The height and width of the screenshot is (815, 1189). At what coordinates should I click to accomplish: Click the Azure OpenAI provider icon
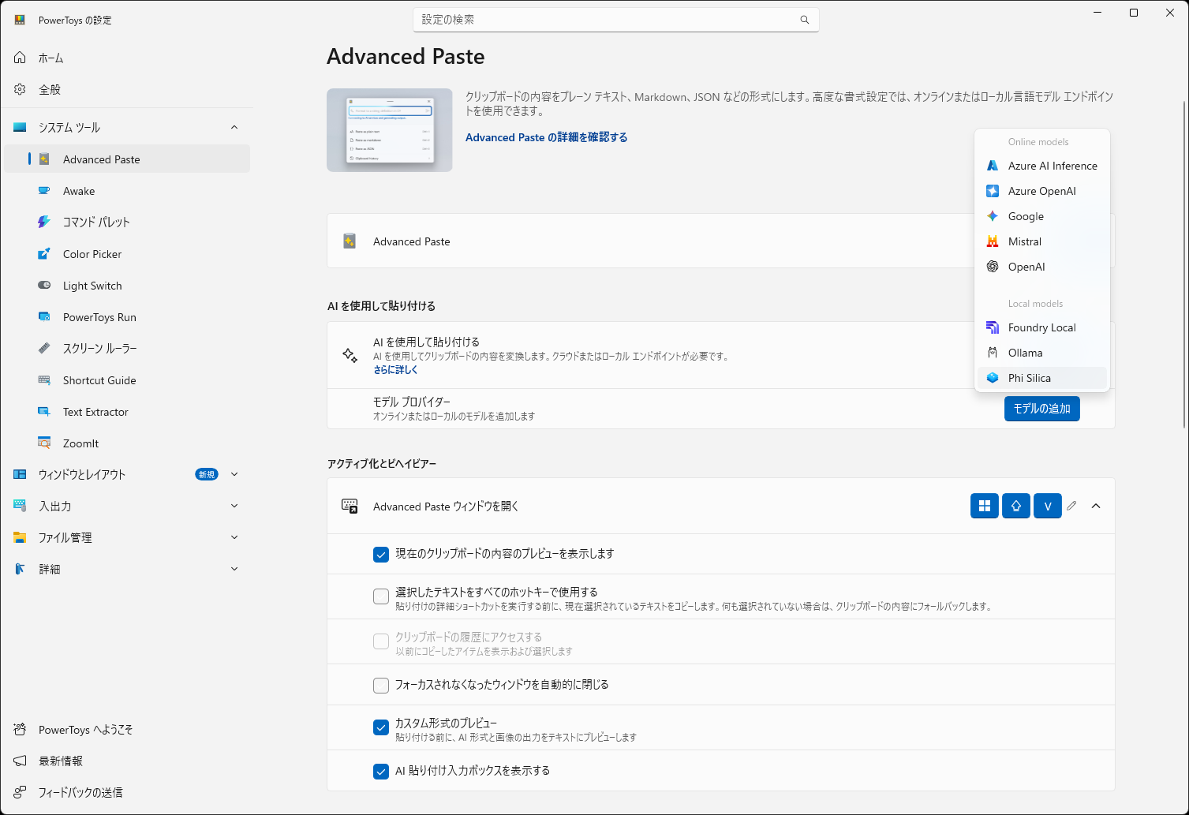(993, 191)
